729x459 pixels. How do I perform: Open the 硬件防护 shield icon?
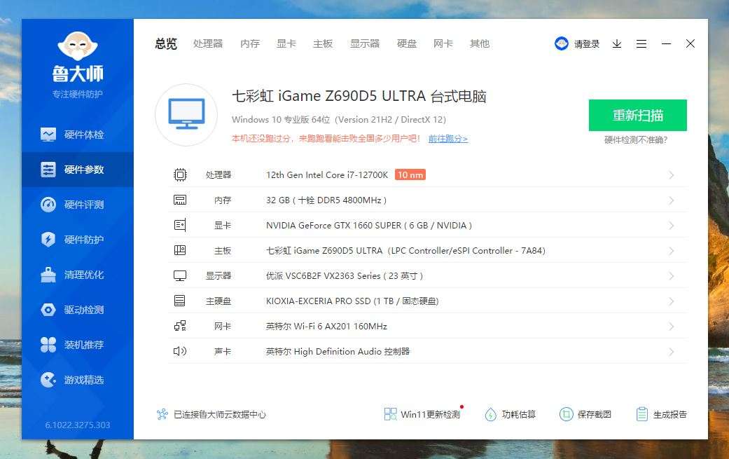pyautogui.click(x=48, y=240)
